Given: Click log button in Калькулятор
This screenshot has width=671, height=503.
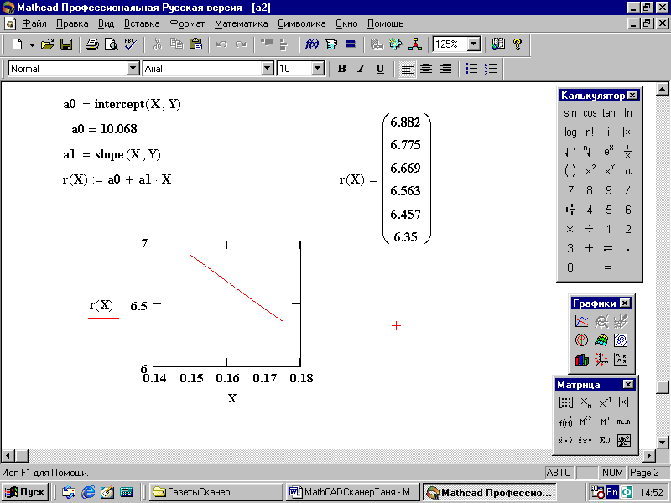Looking at the screenshot, I should coord(570,132).
